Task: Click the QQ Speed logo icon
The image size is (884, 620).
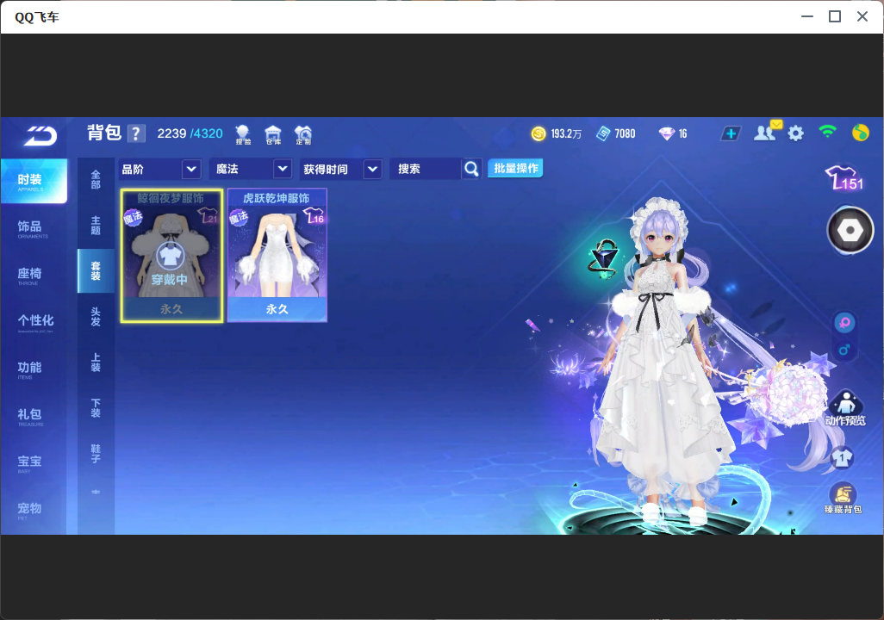Action: pyautogui.click(x=40, y=136)
